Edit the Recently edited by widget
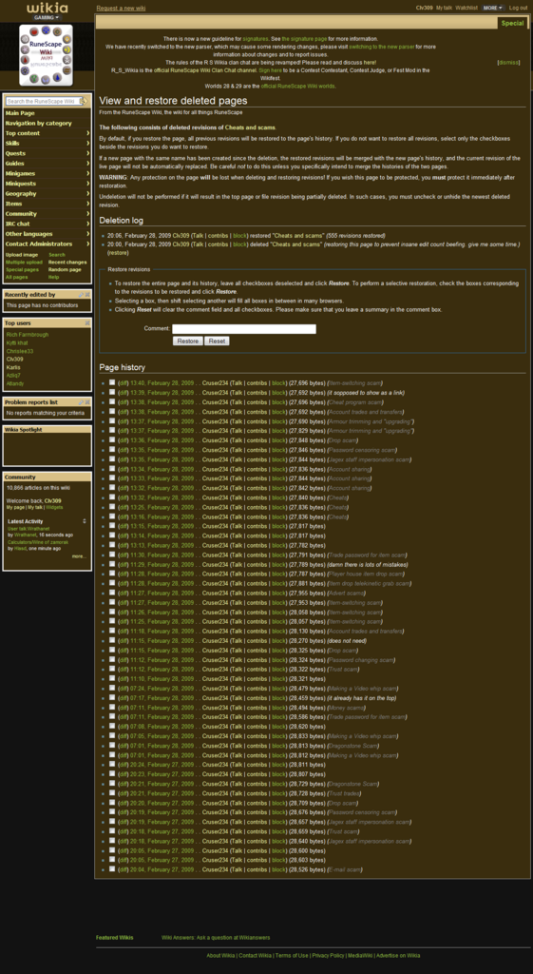Screen dimensions: 533x974 81,295
